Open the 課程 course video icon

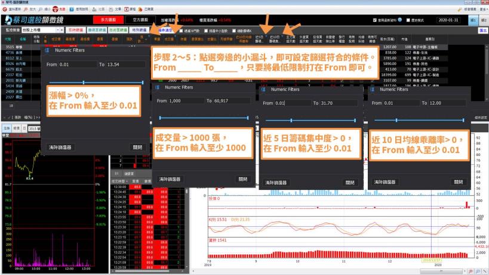[127, 10]
